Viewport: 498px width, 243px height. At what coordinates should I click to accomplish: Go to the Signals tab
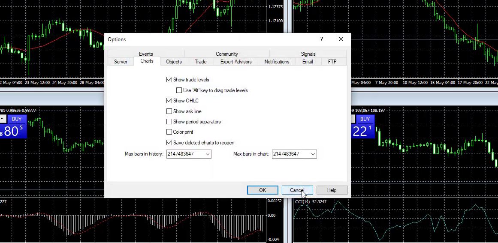pyautogui.click(x=308, y=54)
